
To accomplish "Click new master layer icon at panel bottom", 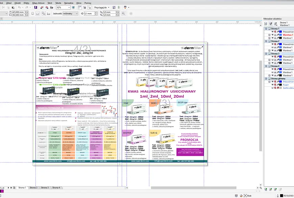I will click(x=271, y=189).
